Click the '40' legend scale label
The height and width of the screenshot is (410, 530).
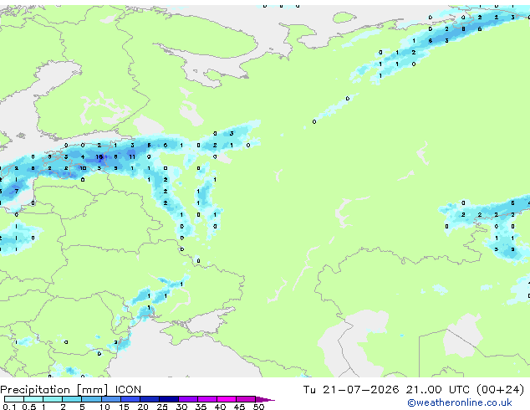click(220, 407)
